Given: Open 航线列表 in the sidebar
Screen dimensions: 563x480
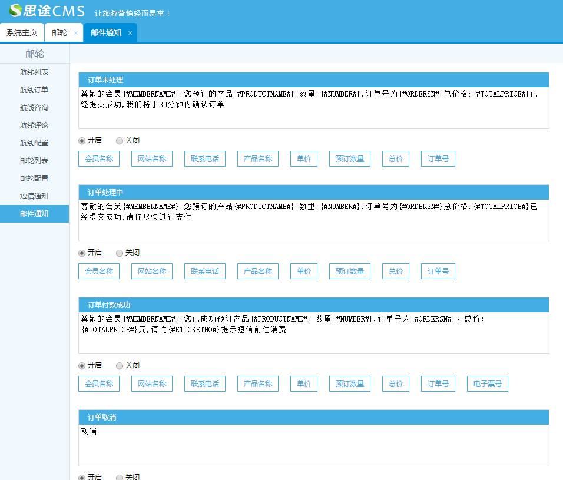Looking at the screenshot, I should coord(34,72).
